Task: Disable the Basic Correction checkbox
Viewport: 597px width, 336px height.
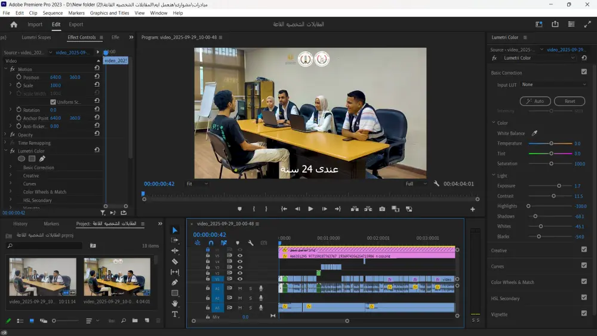Action: pos(584,72)
